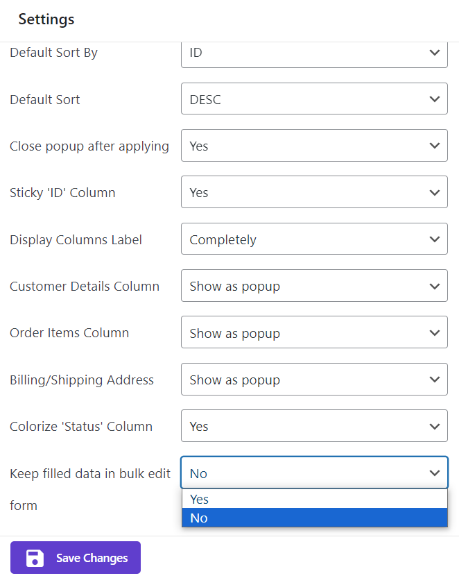Expand the Display Columns Label dropdown

(313, 239)
